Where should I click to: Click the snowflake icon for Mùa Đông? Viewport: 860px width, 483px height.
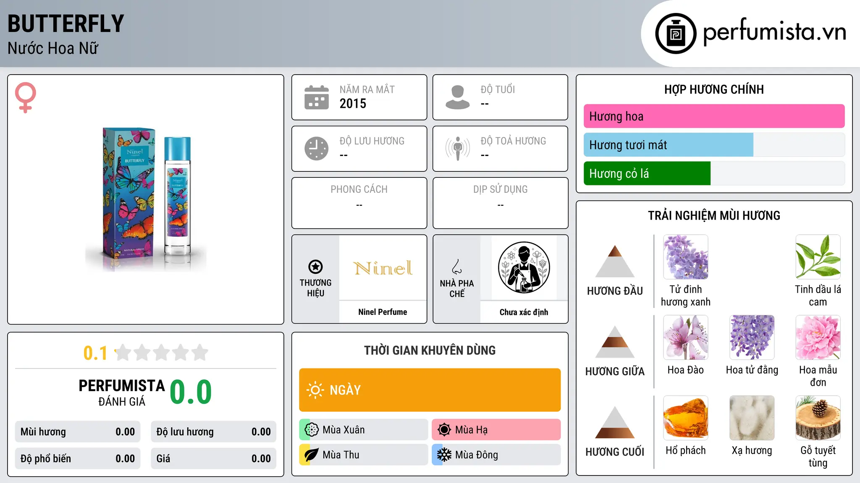click(444, 455)
